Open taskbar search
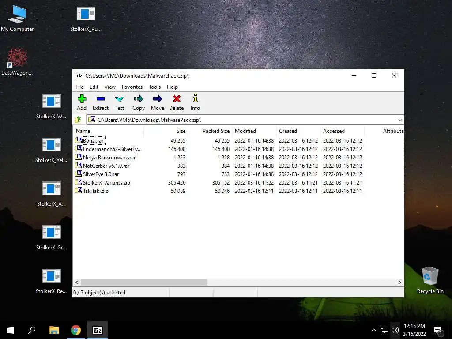Viewport: 452px width, 339px height. coord(32,330)
